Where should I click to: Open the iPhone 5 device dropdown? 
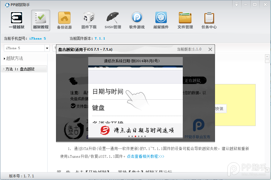coord(47,48)
